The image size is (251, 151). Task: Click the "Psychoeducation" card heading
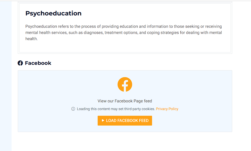(x=53, y=13)
